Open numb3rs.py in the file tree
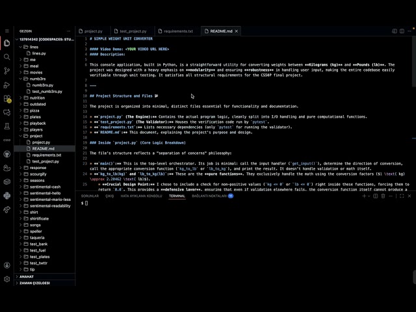The image size is (416, 312). tap(45, 85)
